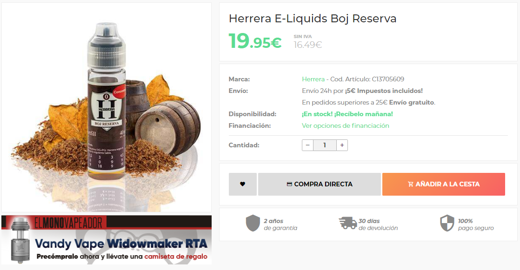Click the COMPRA DIRECTA button

tap(320, 184)
